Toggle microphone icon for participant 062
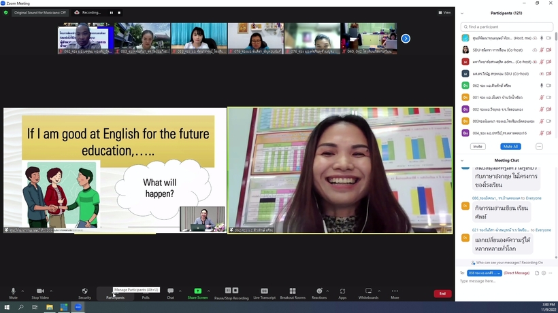Screen dimensions: 558x313 [x=542, y=86]
